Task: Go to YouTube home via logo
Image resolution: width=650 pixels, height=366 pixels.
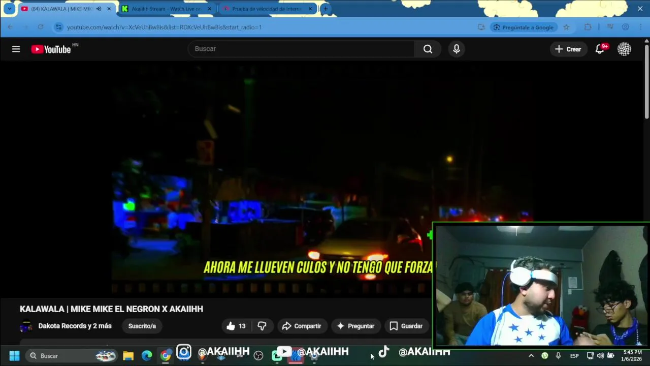Action: click(51, 49)
